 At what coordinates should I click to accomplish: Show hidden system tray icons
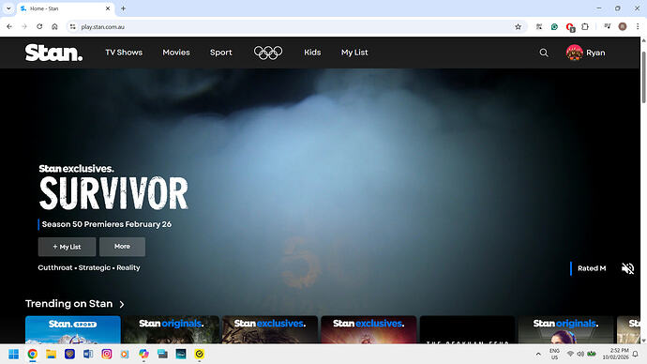pos(538,354)
